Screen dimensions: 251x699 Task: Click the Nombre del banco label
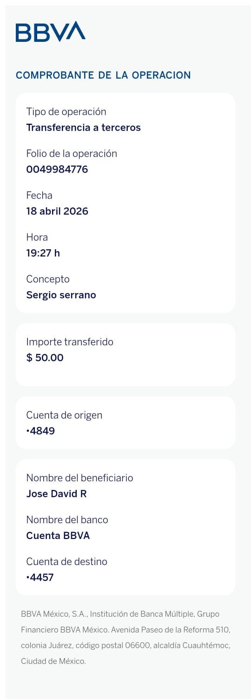point(67,519)
